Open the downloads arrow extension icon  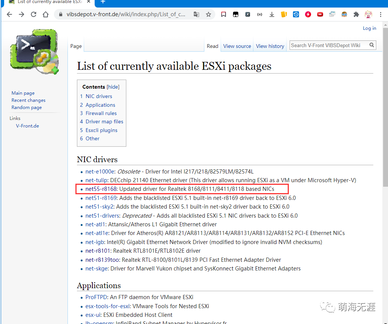272,14
